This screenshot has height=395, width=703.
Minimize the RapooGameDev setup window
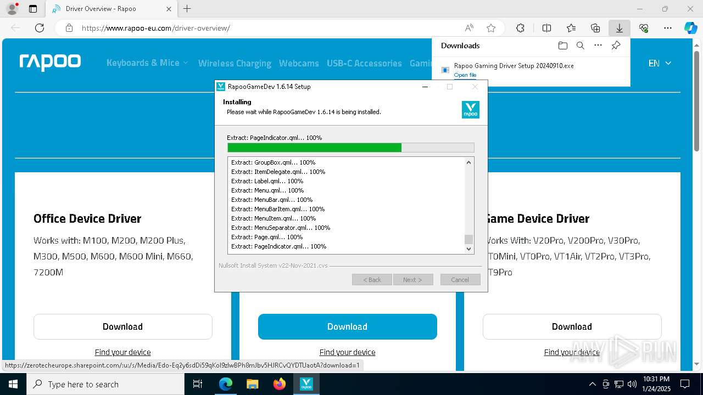tap(425, 87)
